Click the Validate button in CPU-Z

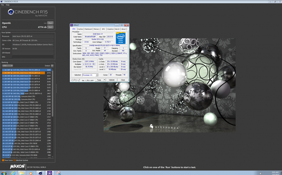click(112, 80)
